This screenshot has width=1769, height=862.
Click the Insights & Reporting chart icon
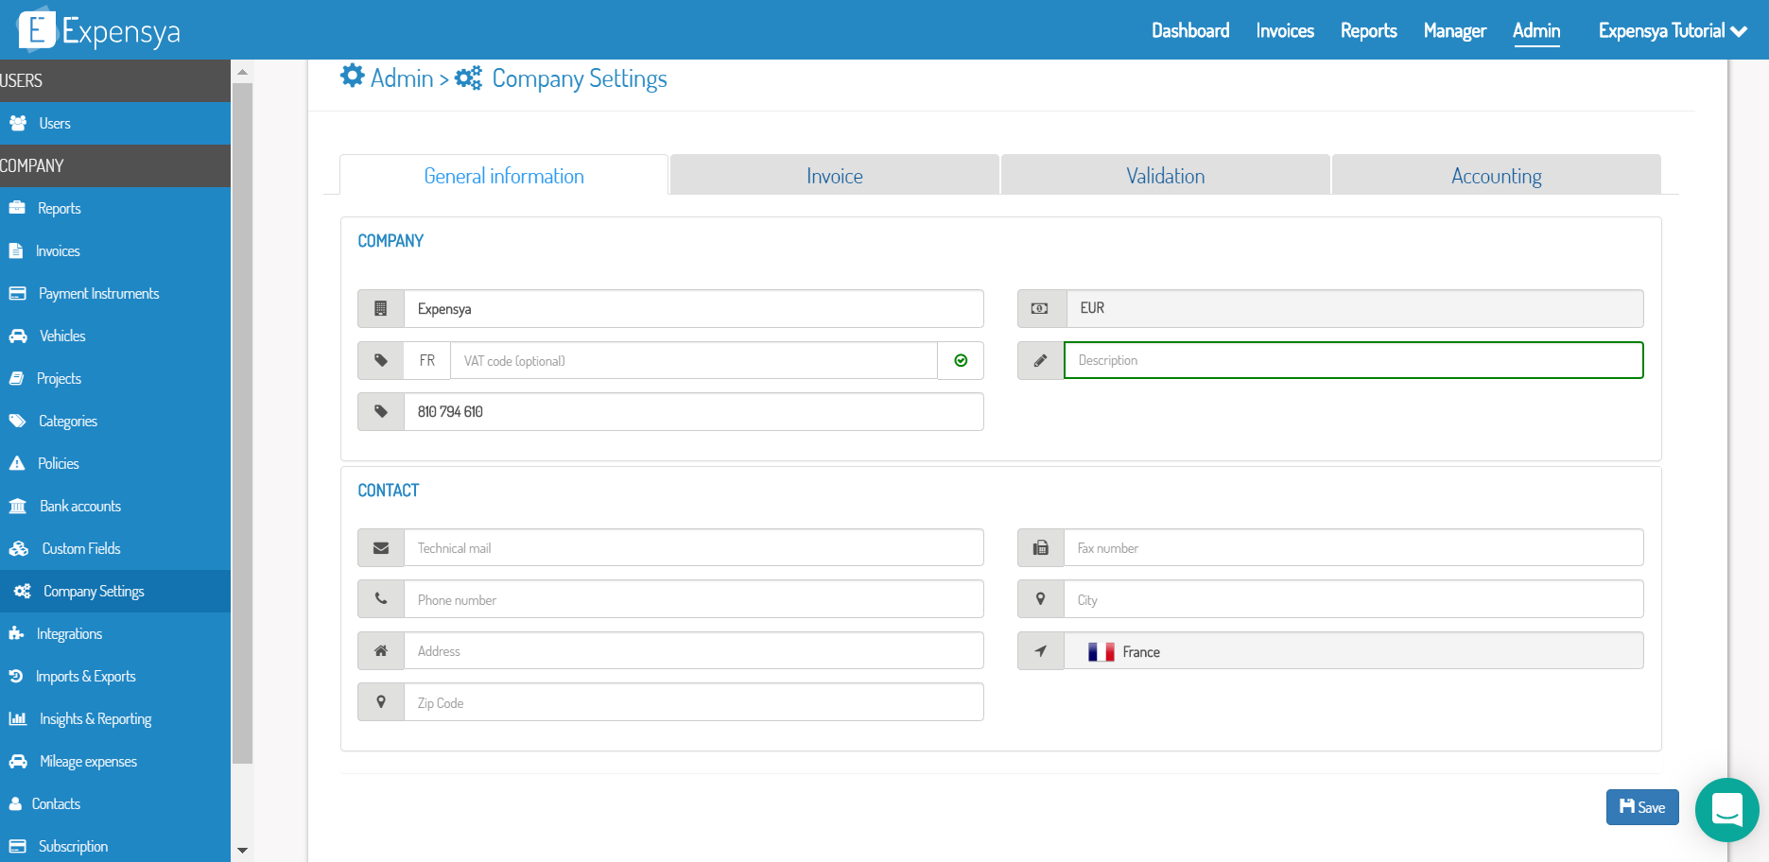(x=18, y=718)
